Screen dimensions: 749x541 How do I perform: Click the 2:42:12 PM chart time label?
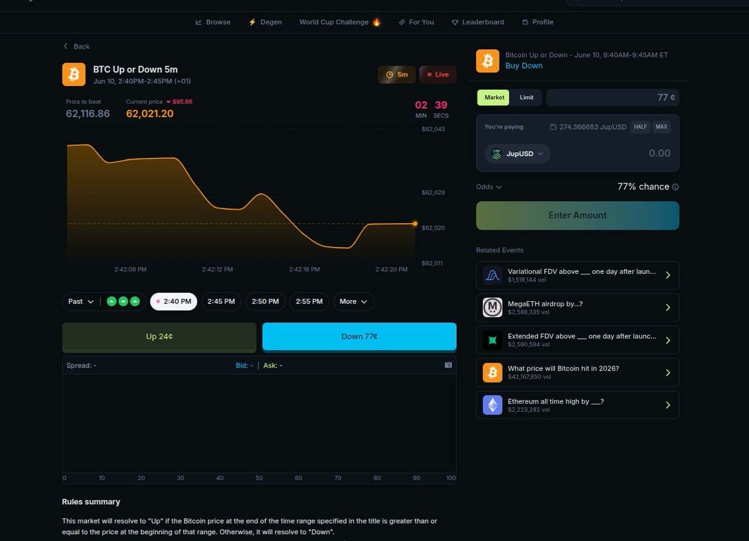217,270
